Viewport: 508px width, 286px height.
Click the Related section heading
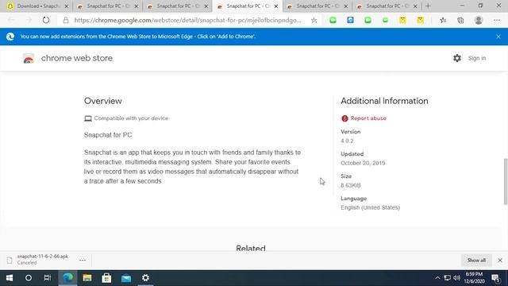pyautogui.click(x=251, y=248)
